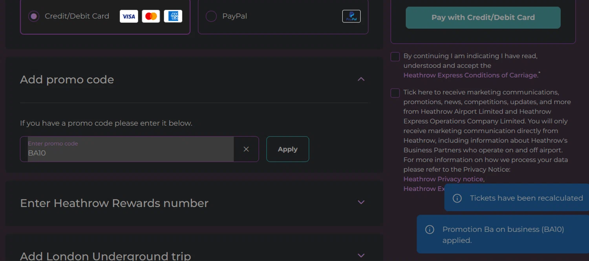Click the American Express logo
This screenshot has height=261, width=589.
(x=173, y=16)
